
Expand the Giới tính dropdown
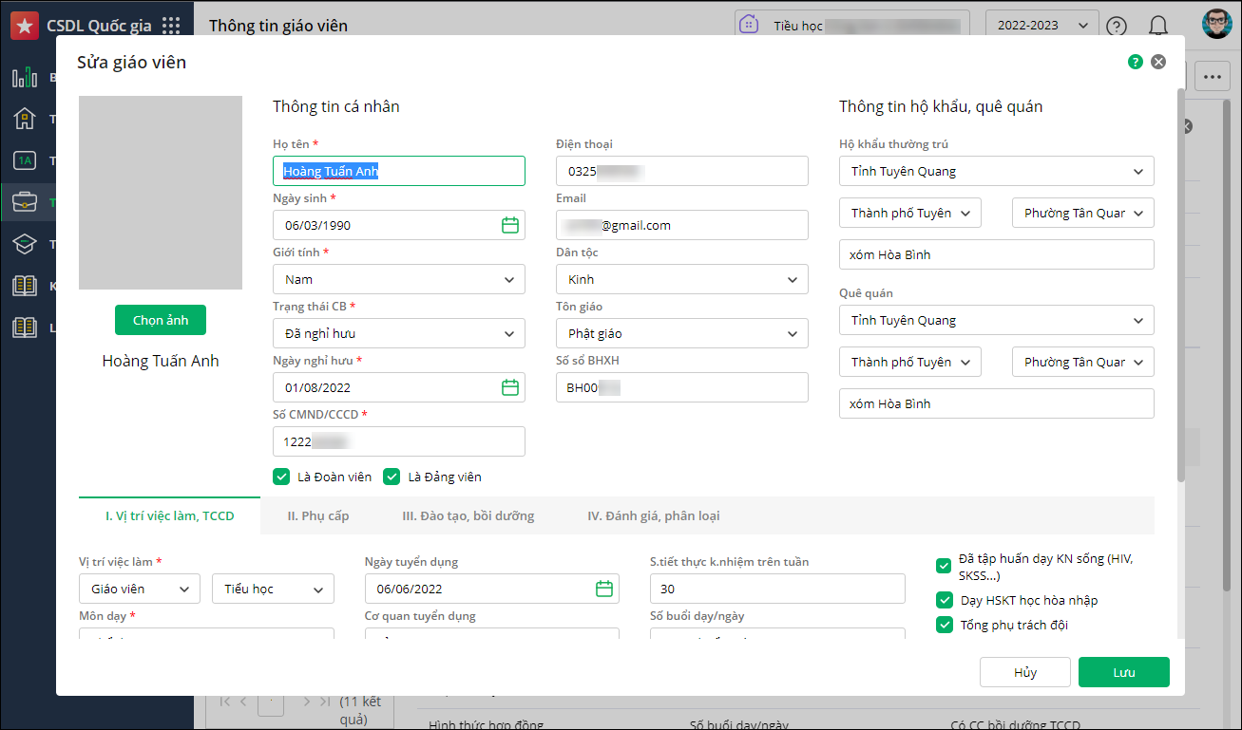(398, 279)
